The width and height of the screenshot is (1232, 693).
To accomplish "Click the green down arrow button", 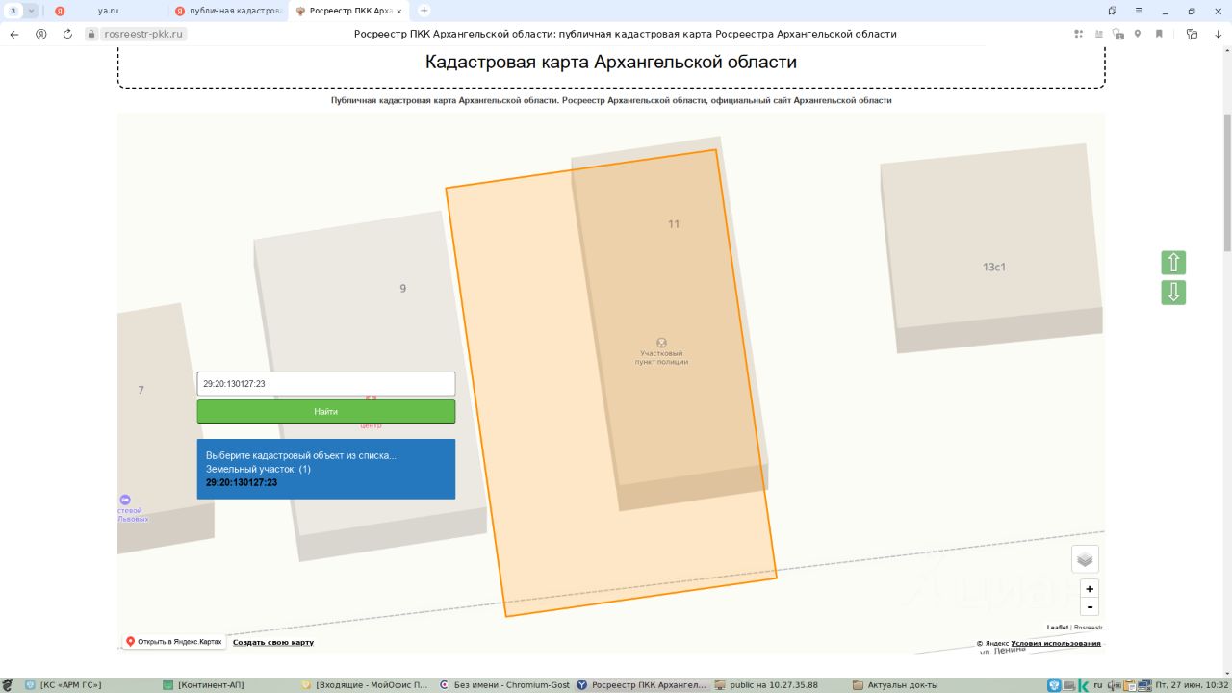I will 1172,293.
